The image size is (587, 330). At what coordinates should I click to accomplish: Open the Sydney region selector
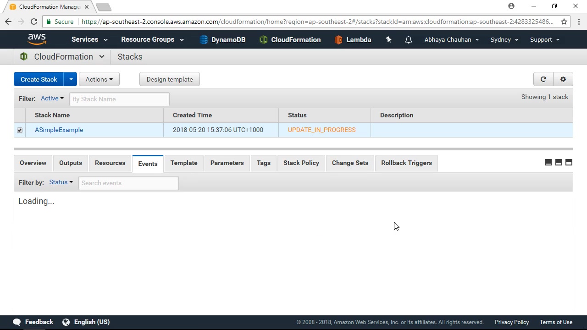(504, 39)
